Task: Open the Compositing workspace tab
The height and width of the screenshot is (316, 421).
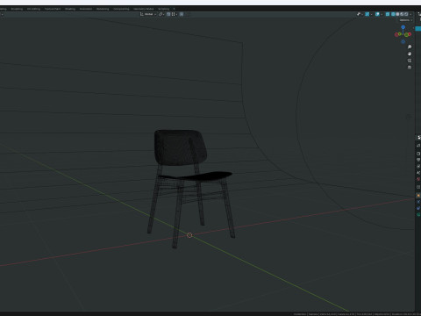Action: [121, 9]
